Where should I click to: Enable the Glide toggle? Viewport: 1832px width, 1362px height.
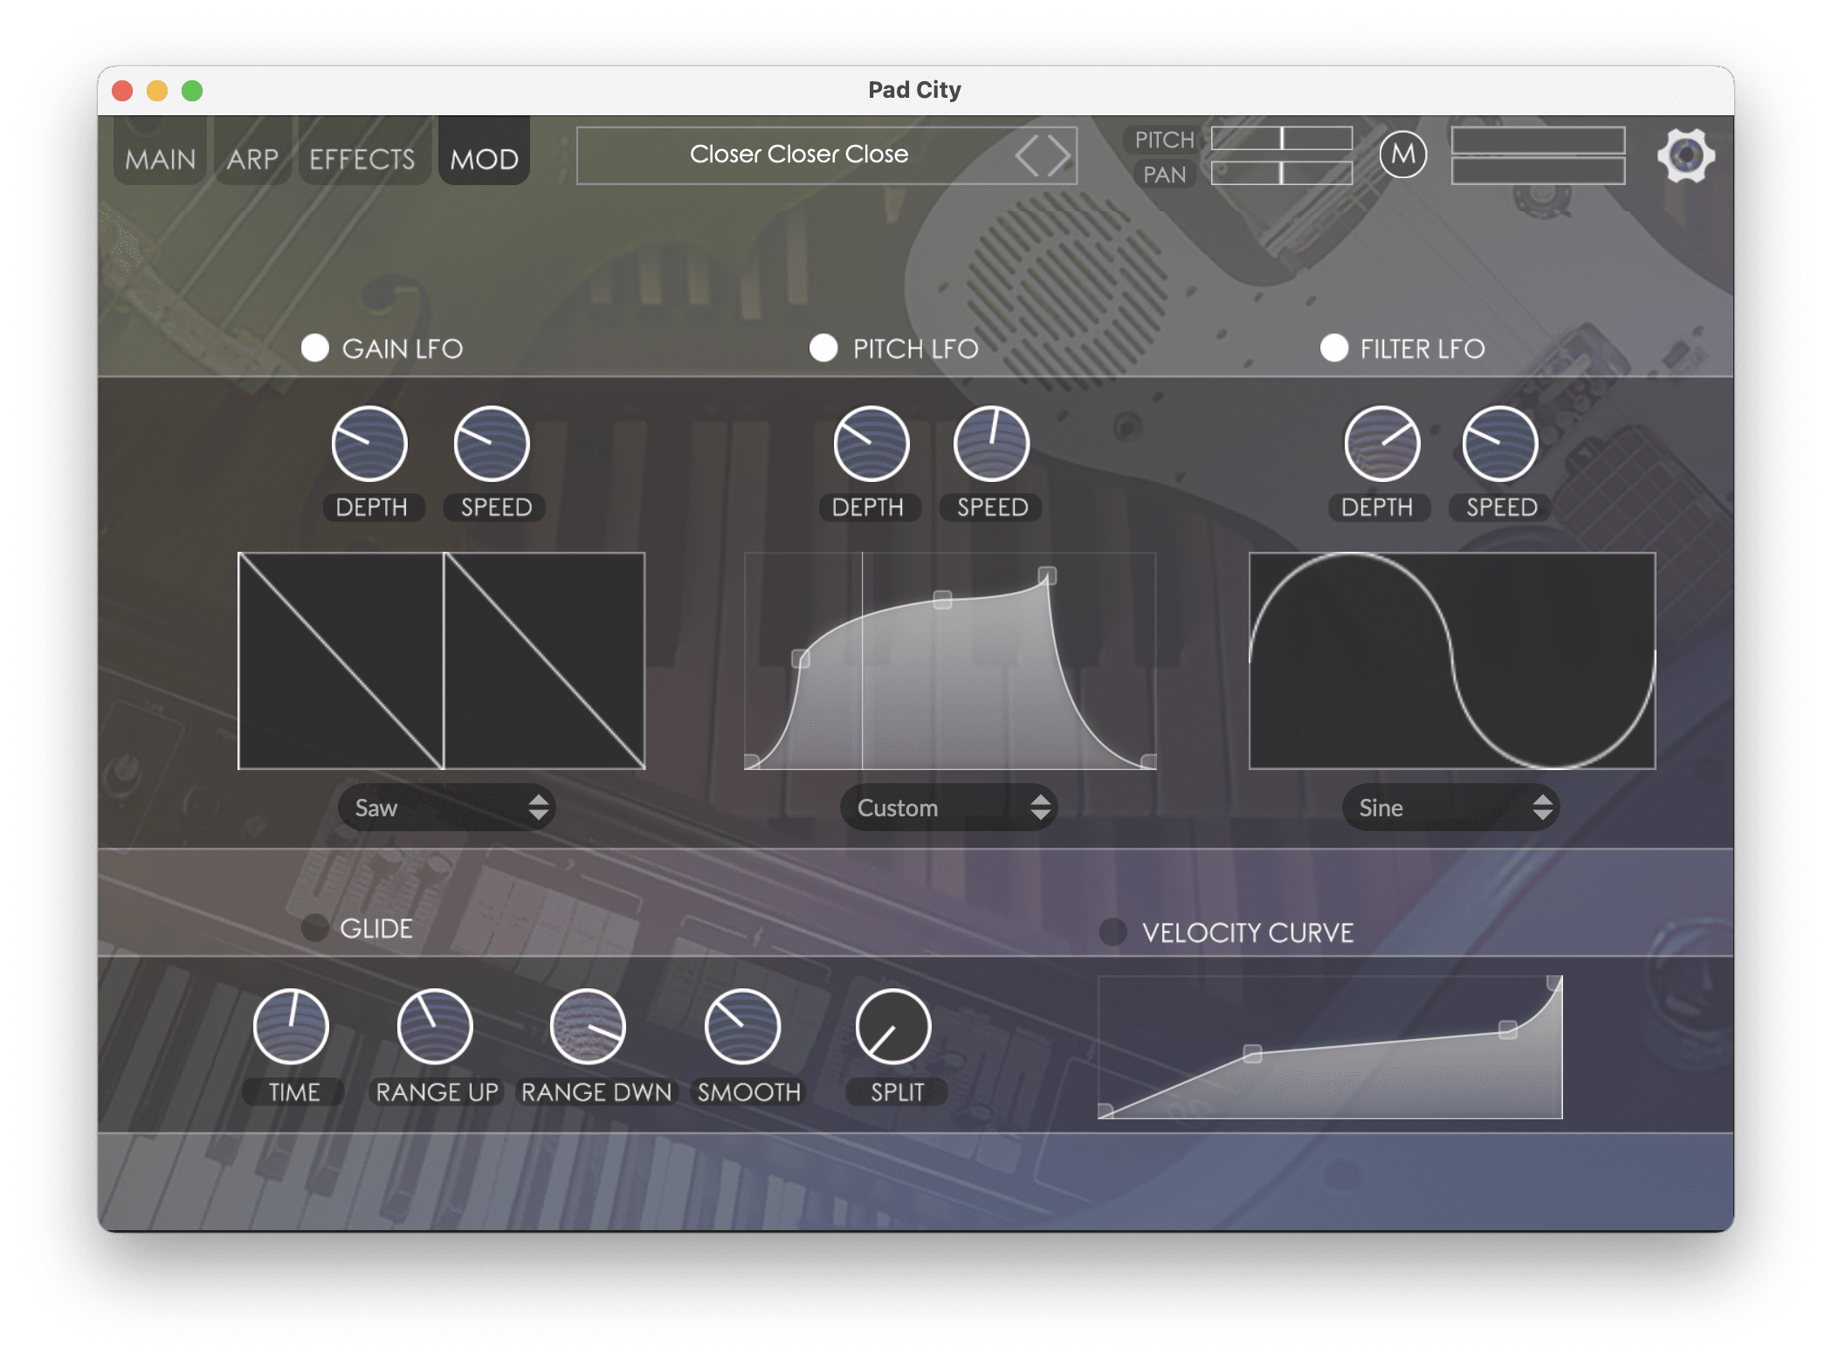[314, 927]
